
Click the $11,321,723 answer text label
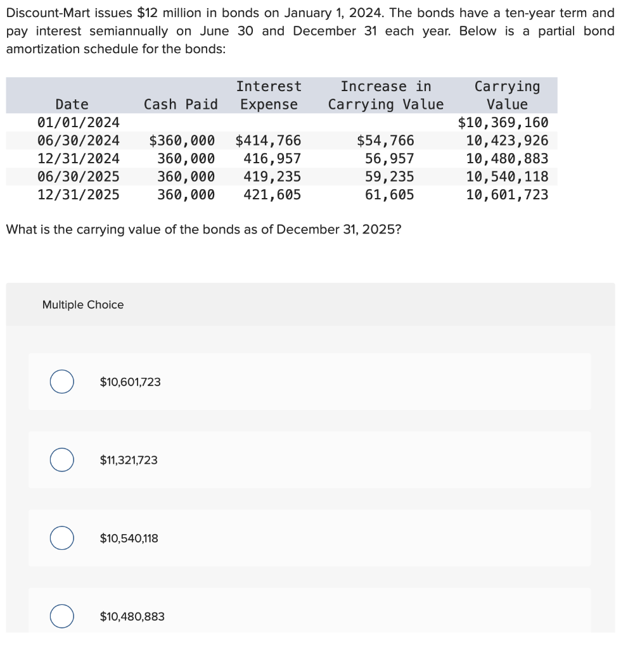click(x=127, y=460)
